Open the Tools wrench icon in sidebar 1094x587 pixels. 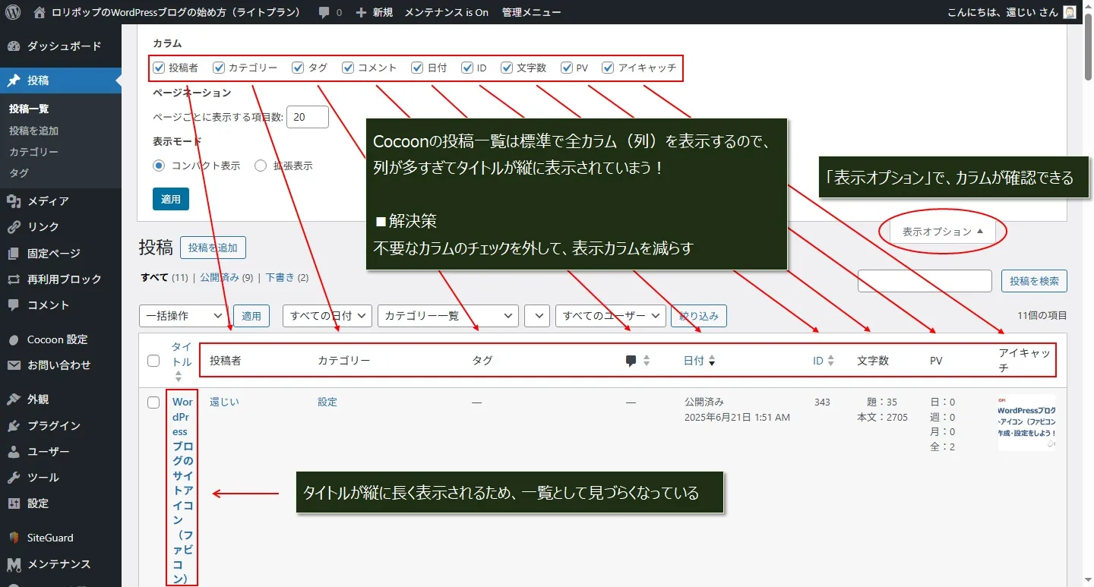pyautogui.click(x=14, y=478)
